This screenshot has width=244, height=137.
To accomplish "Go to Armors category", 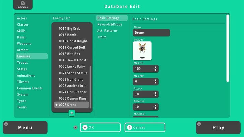I will (x=23, y=50).
